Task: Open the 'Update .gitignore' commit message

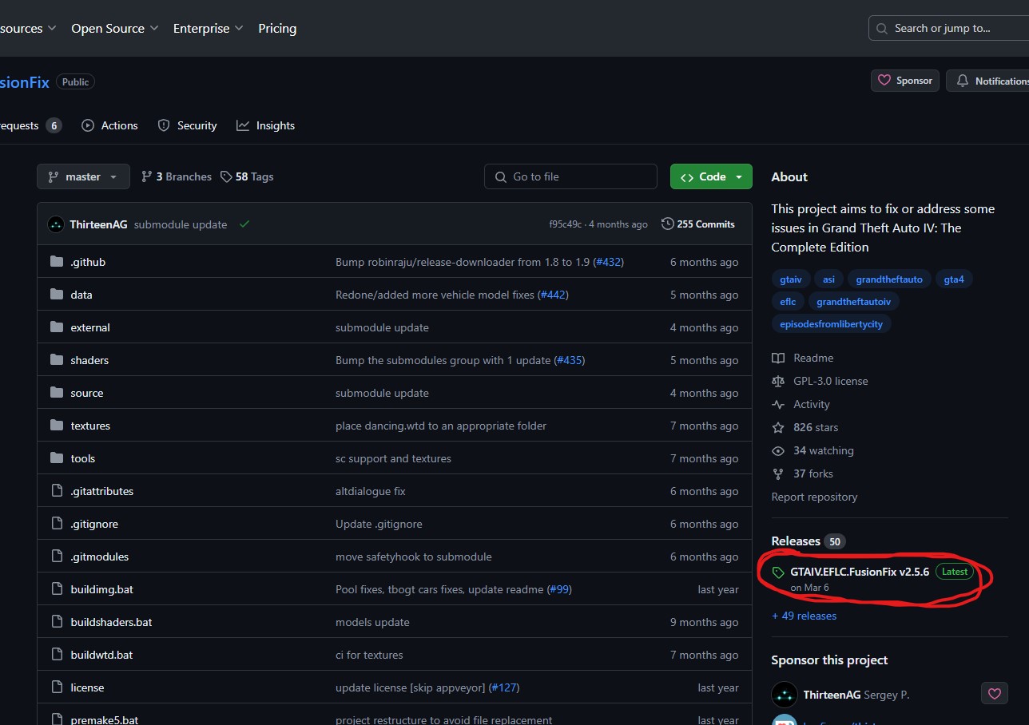Action: 379,524
